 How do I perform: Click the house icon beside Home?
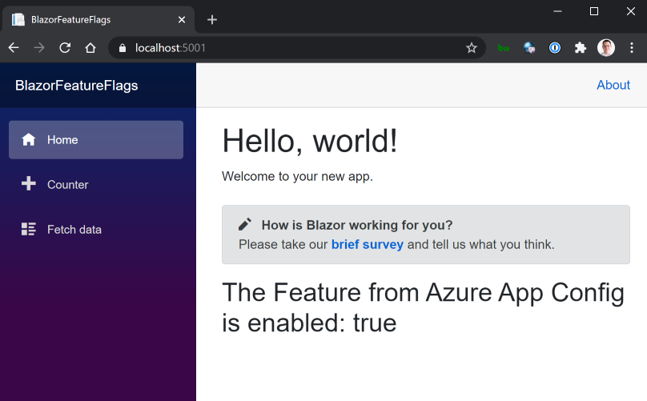pos(29,139)
